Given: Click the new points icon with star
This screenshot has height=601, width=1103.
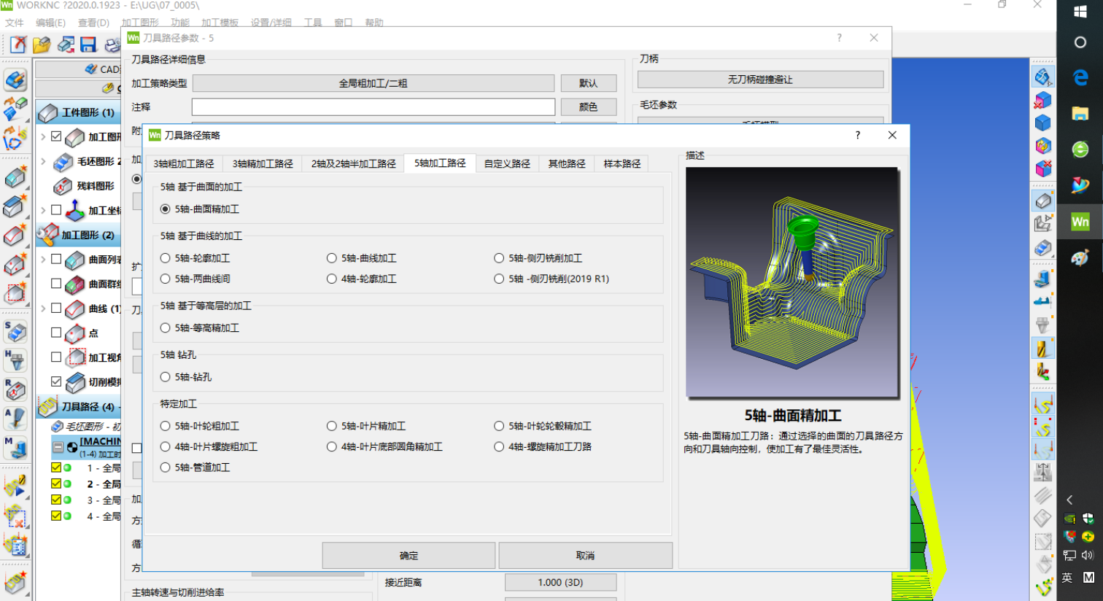Looking at the screenshot, I should click(x=15, y=265).
